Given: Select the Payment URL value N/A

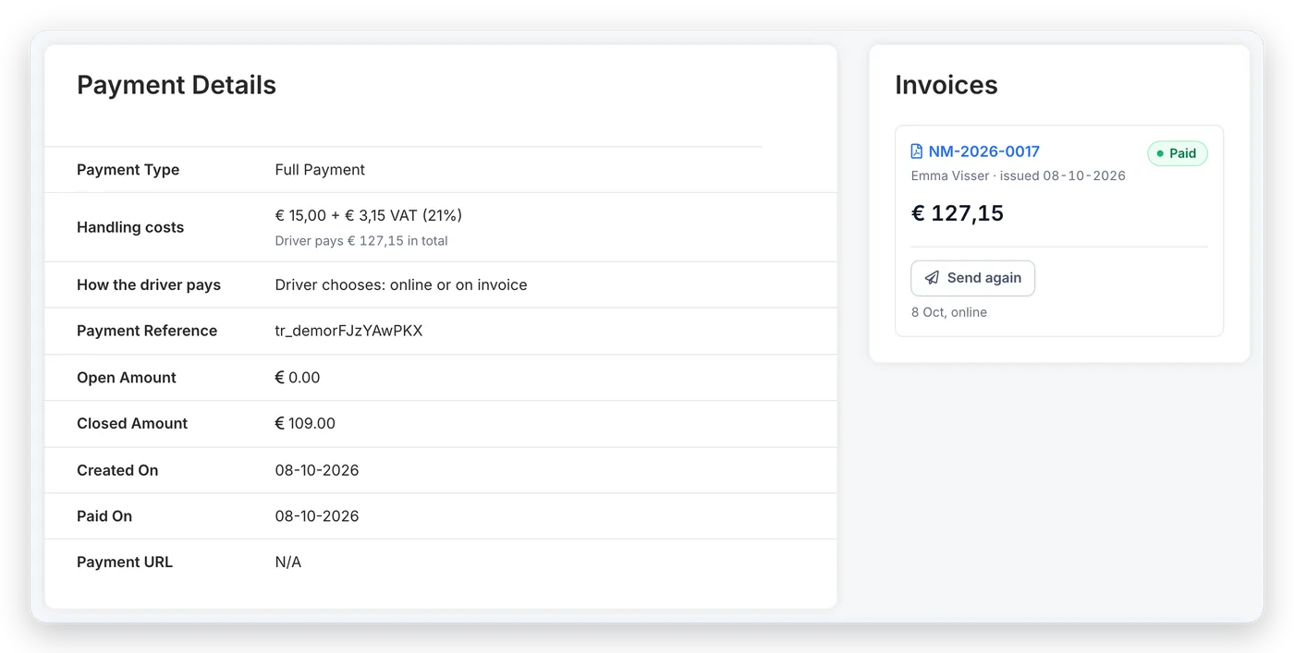Looking at the screenshot, I should point(288,562).
